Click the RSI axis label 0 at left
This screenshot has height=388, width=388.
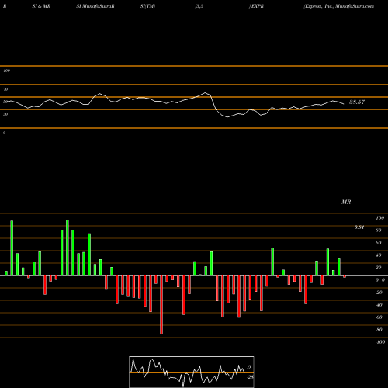(x=4, y=133)
